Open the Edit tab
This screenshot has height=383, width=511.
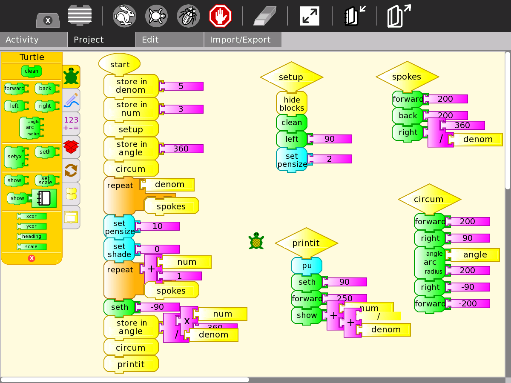point(170,40)
